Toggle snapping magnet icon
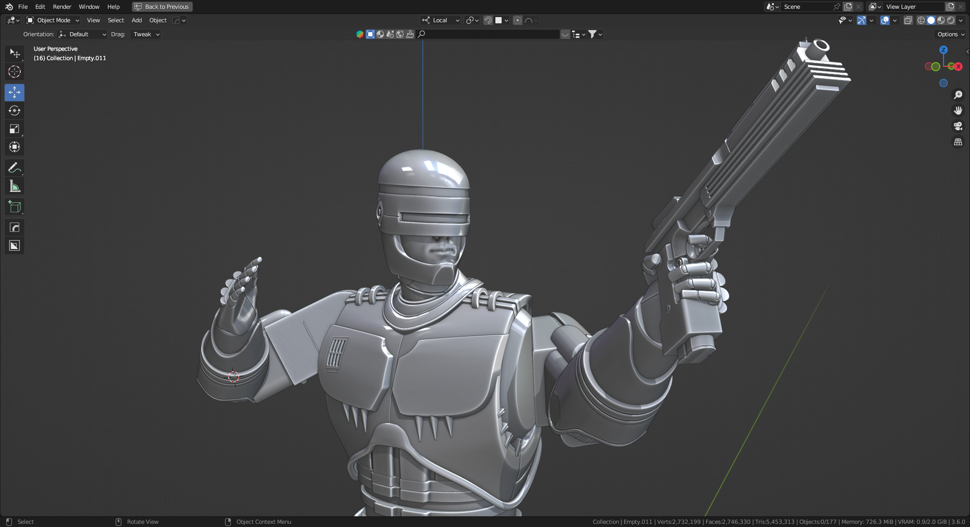The width and height of the screenshot is (970, 527). coord(488,20)
